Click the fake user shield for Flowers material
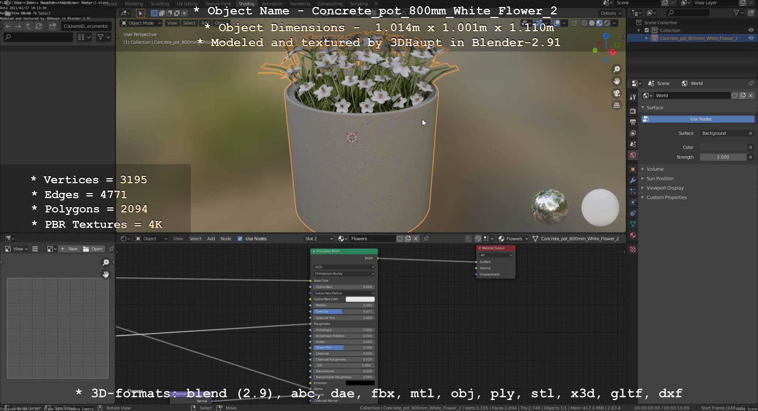 [x=400, y=239]
